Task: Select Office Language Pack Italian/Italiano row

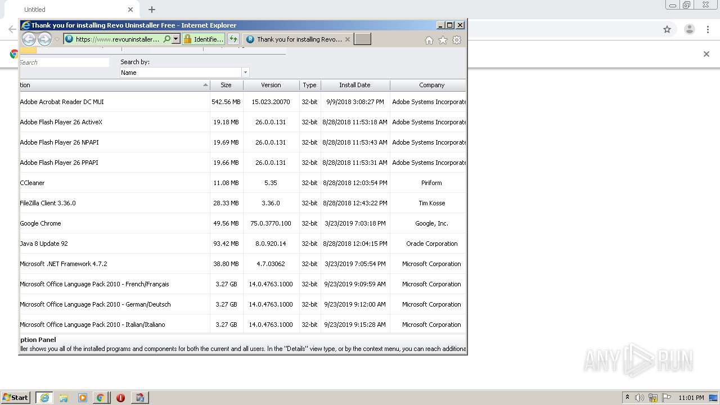Action: 242,325
